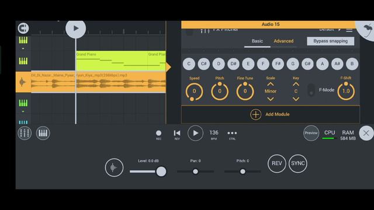Select the orange mp3 audio clip

pos(99,82)
